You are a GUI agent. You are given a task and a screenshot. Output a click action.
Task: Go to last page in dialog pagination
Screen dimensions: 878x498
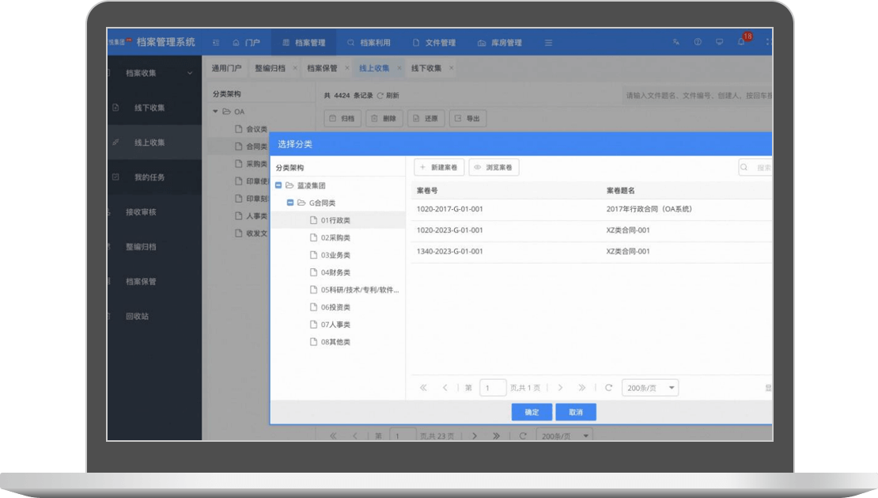(582, 388)
